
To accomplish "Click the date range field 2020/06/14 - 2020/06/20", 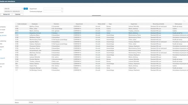I will click(14, 11).
